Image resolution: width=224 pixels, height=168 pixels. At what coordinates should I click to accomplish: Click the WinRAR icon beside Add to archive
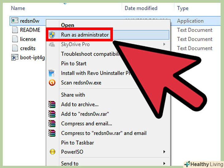pos(52,104)
